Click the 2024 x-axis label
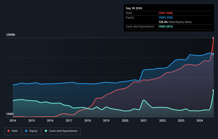The width and height of the screenshot is (218, 139). (200, 121)
